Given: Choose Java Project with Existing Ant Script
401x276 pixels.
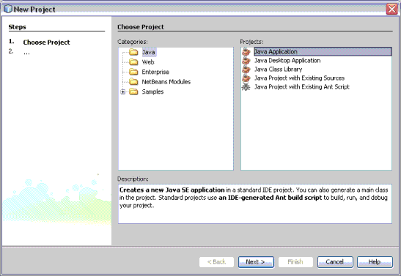Looking at the screenshot, I should click(302, 87).
